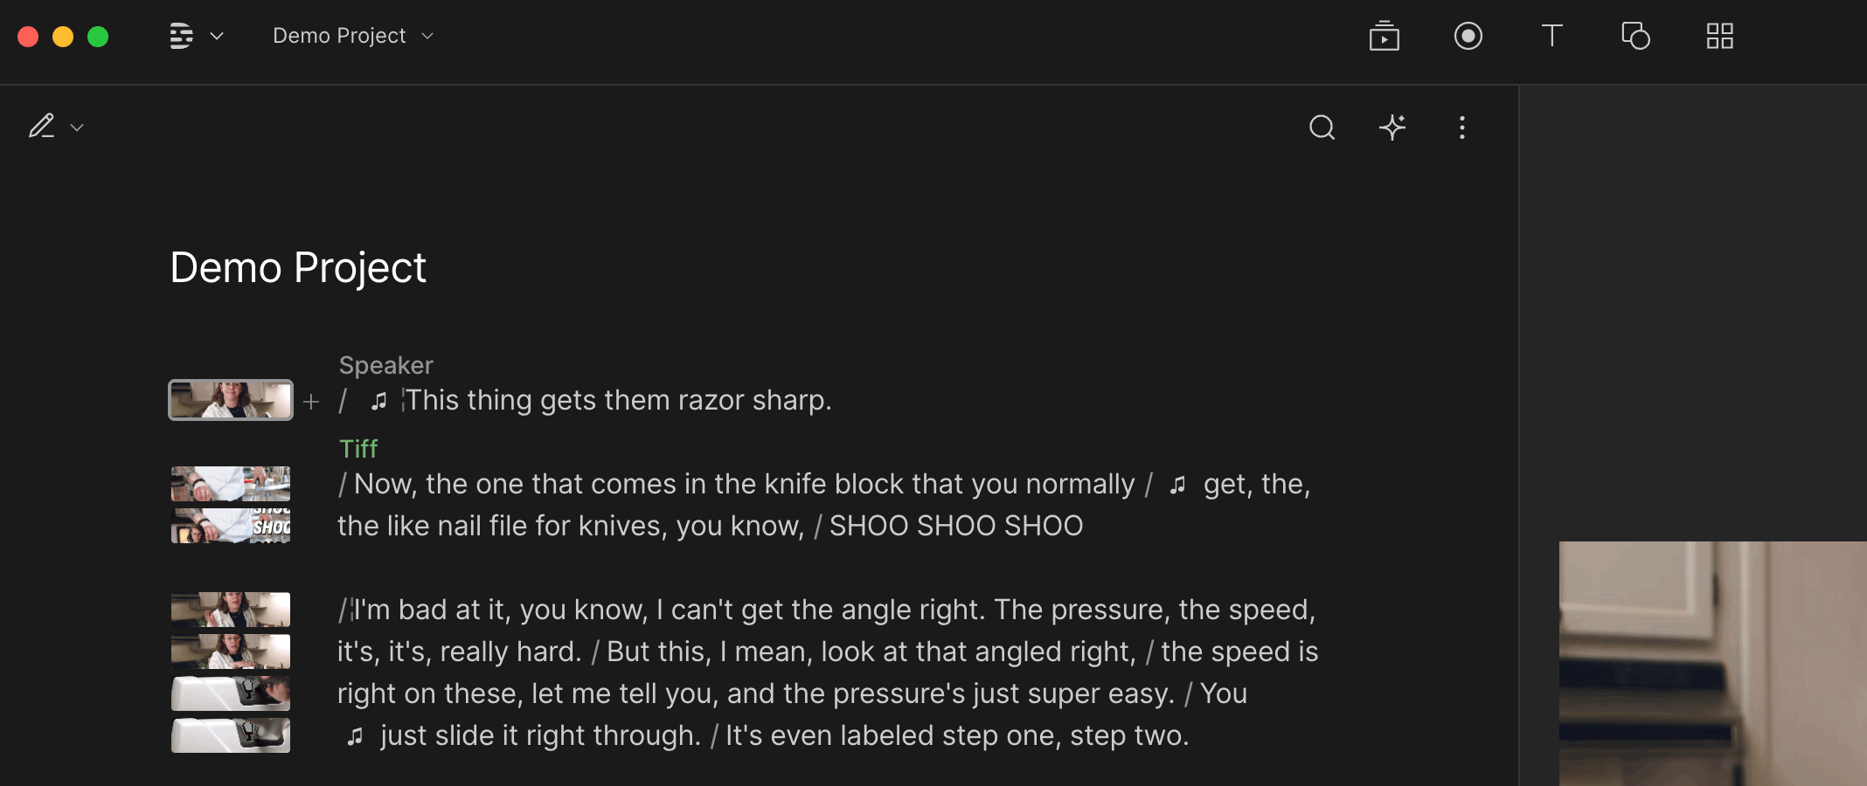Click the music note before "This thing"

tap(378, 401)
